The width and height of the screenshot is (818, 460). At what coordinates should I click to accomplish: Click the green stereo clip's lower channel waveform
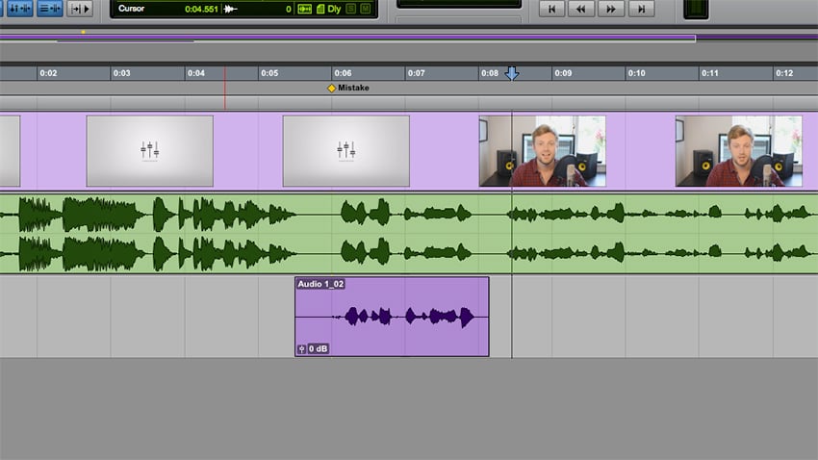[409, 253]
